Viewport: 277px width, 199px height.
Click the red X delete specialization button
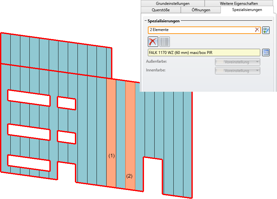tap(153, 42)
